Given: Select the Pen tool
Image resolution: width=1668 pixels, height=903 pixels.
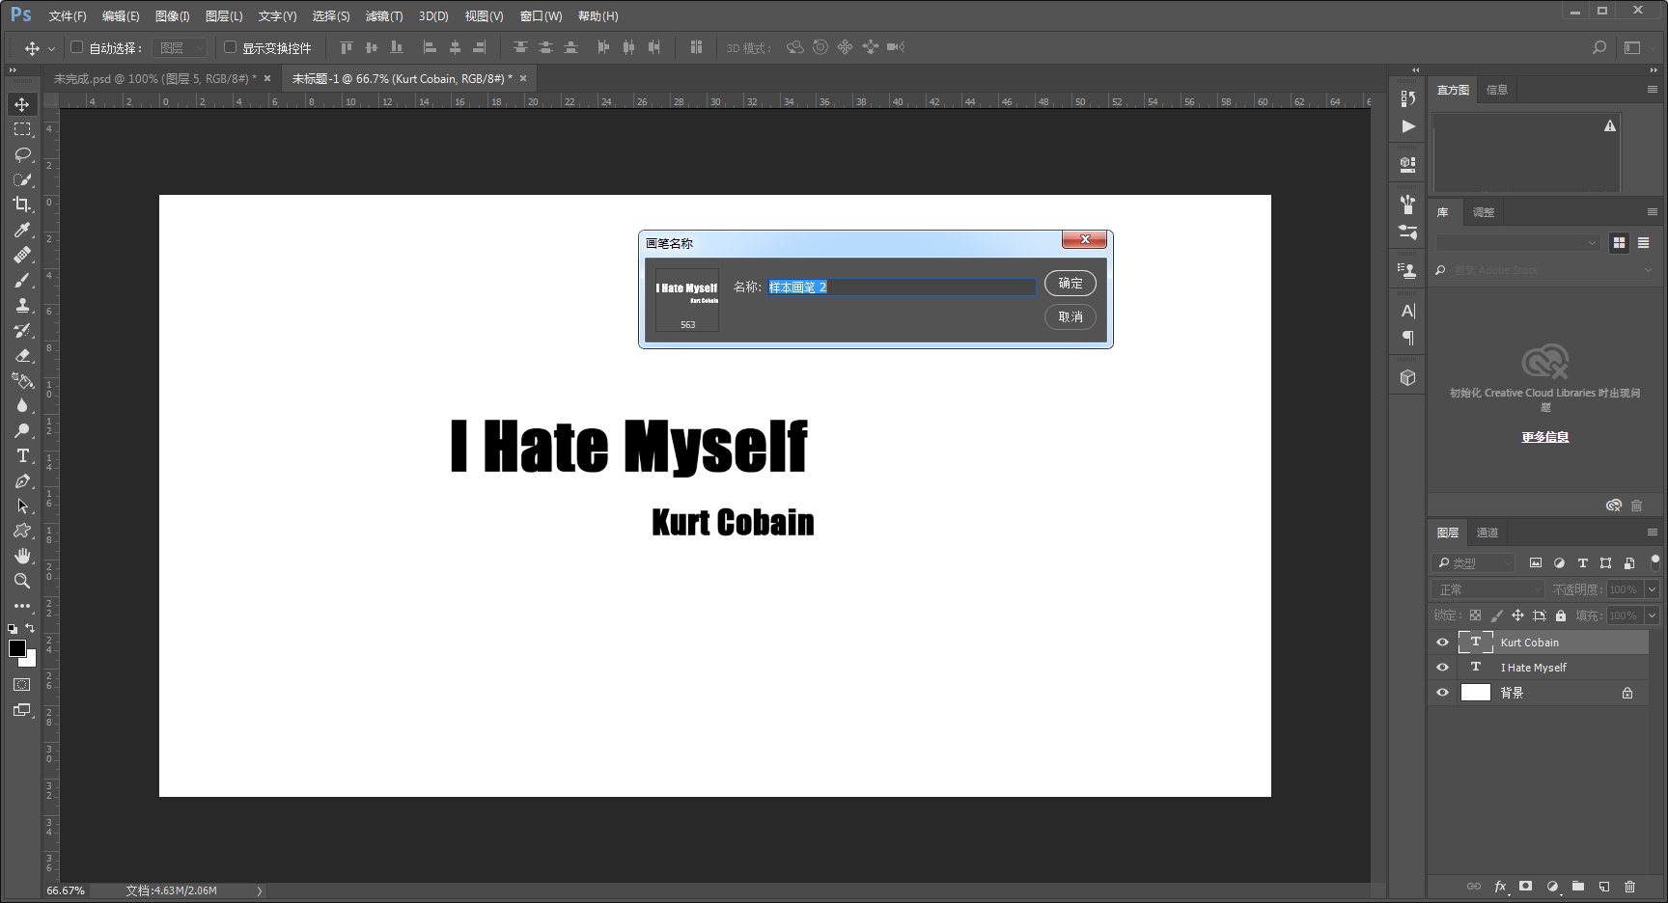Looking at the screenshot, I should [x=22, y=480].
